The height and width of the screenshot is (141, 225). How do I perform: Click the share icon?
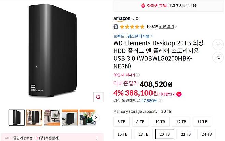point(218,57)
